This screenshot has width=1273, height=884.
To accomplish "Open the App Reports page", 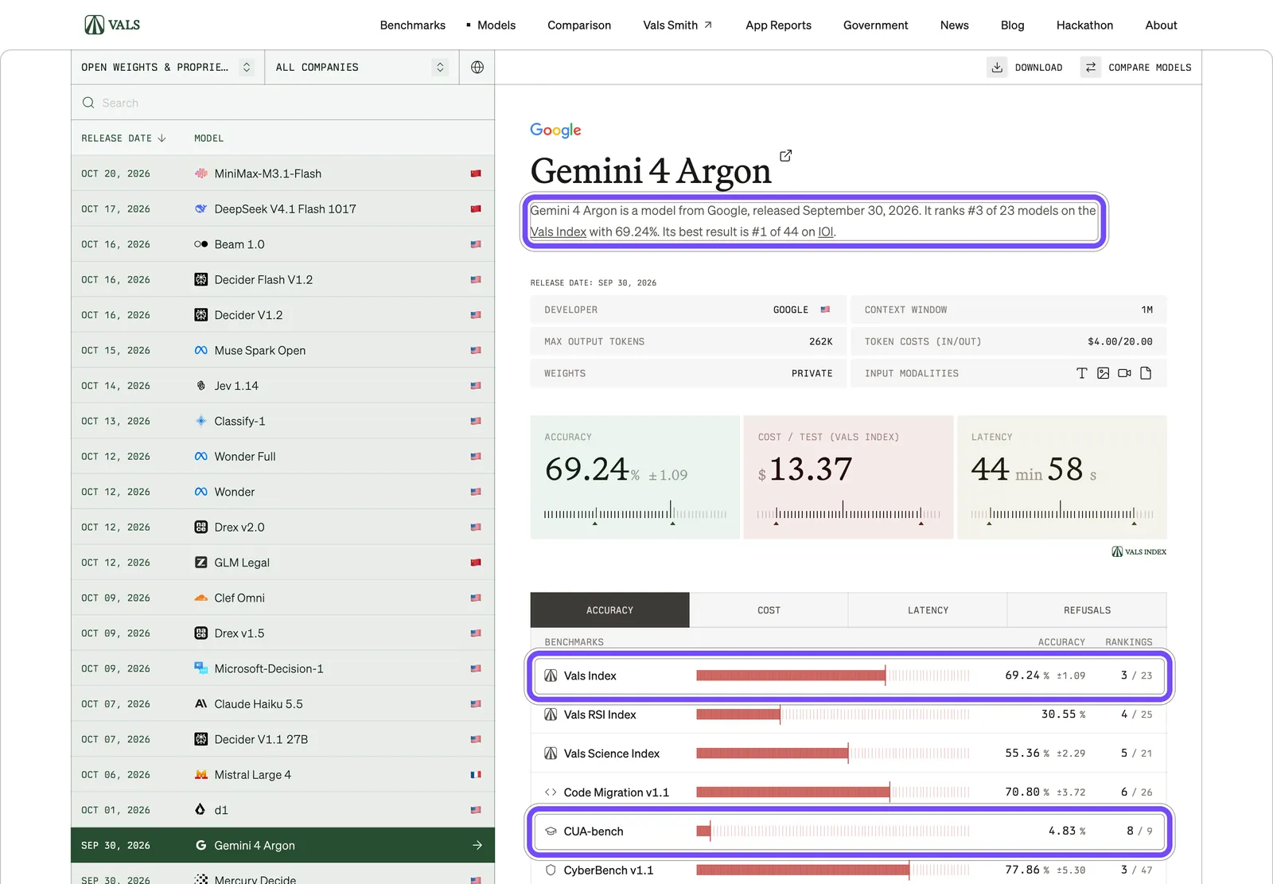I will pos(778,25).
